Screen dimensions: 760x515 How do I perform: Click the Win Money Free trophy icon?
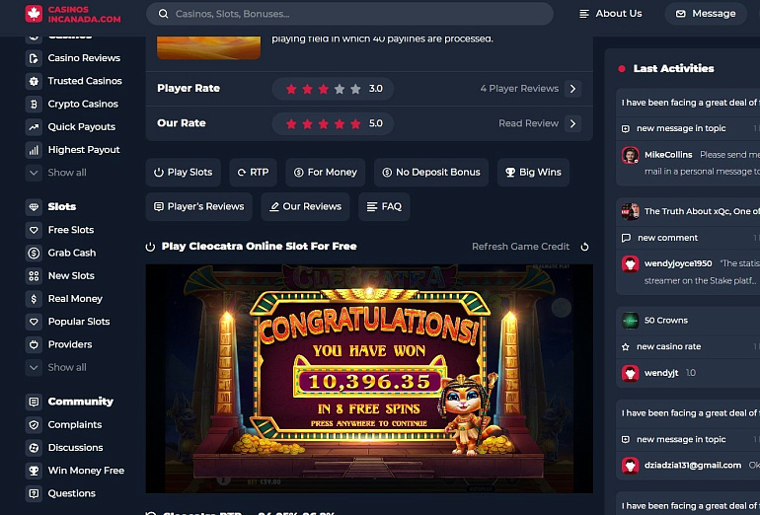34,471
